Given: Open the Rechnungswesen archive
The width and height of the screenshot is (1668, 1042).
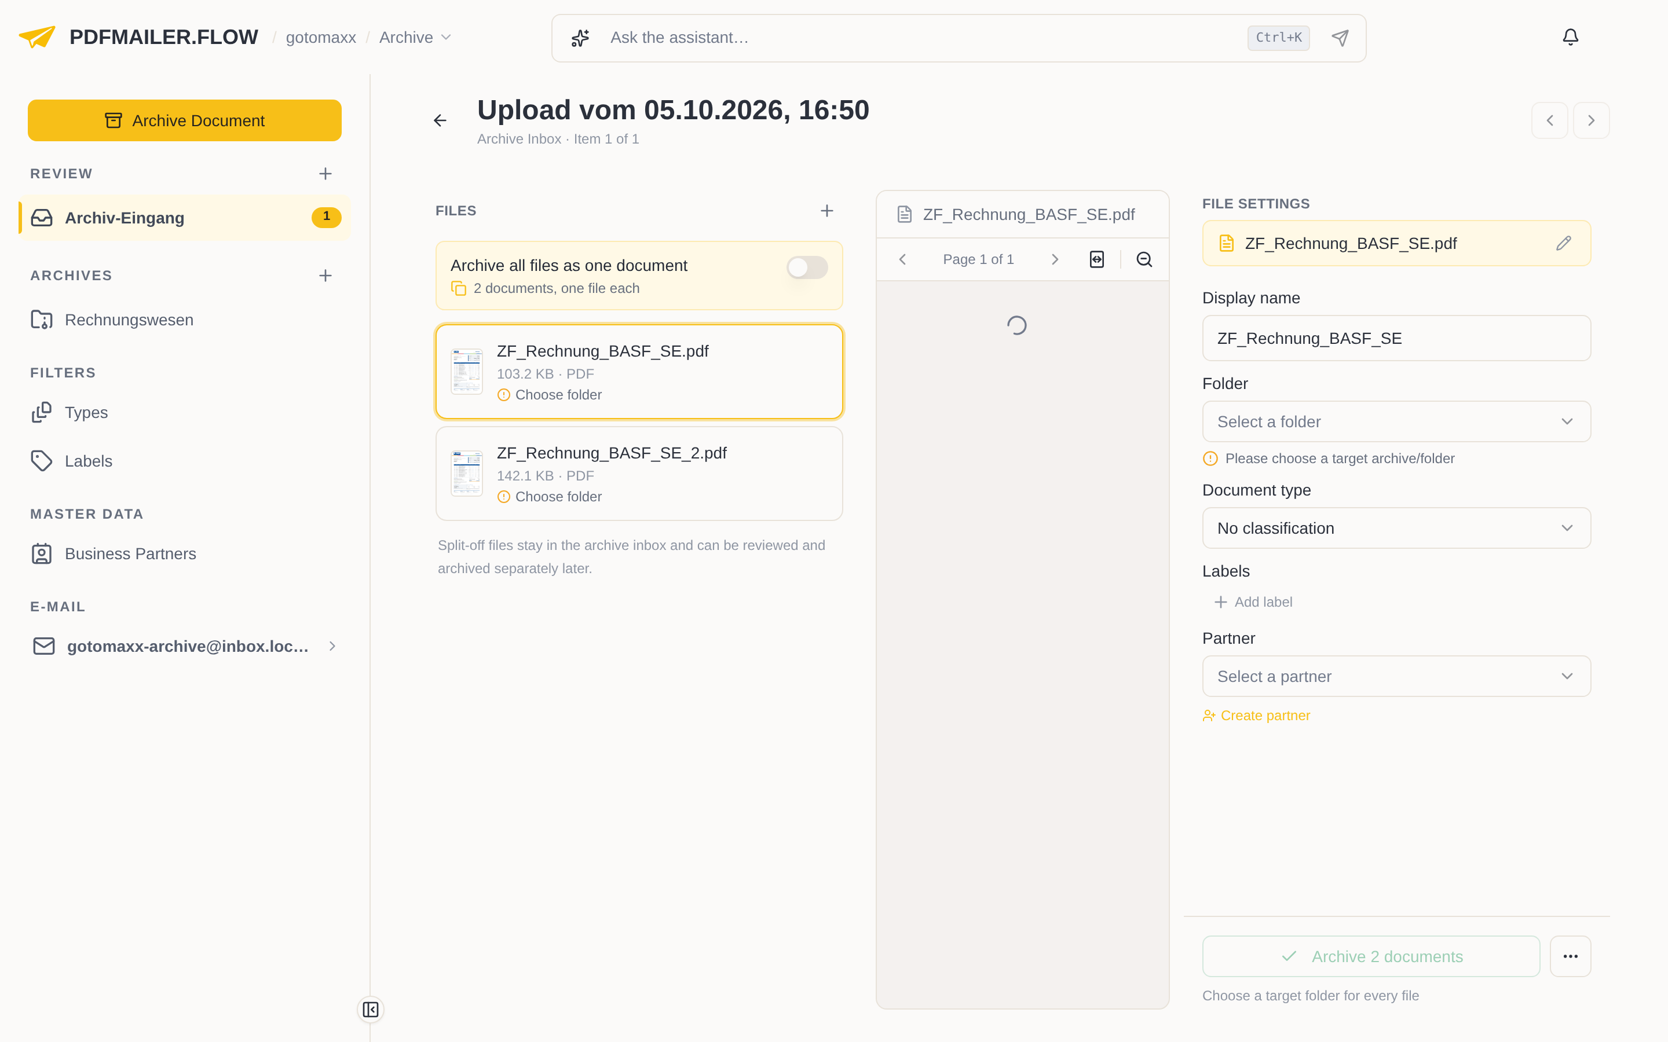Looking at the screenshot, I should click(185, 320).
